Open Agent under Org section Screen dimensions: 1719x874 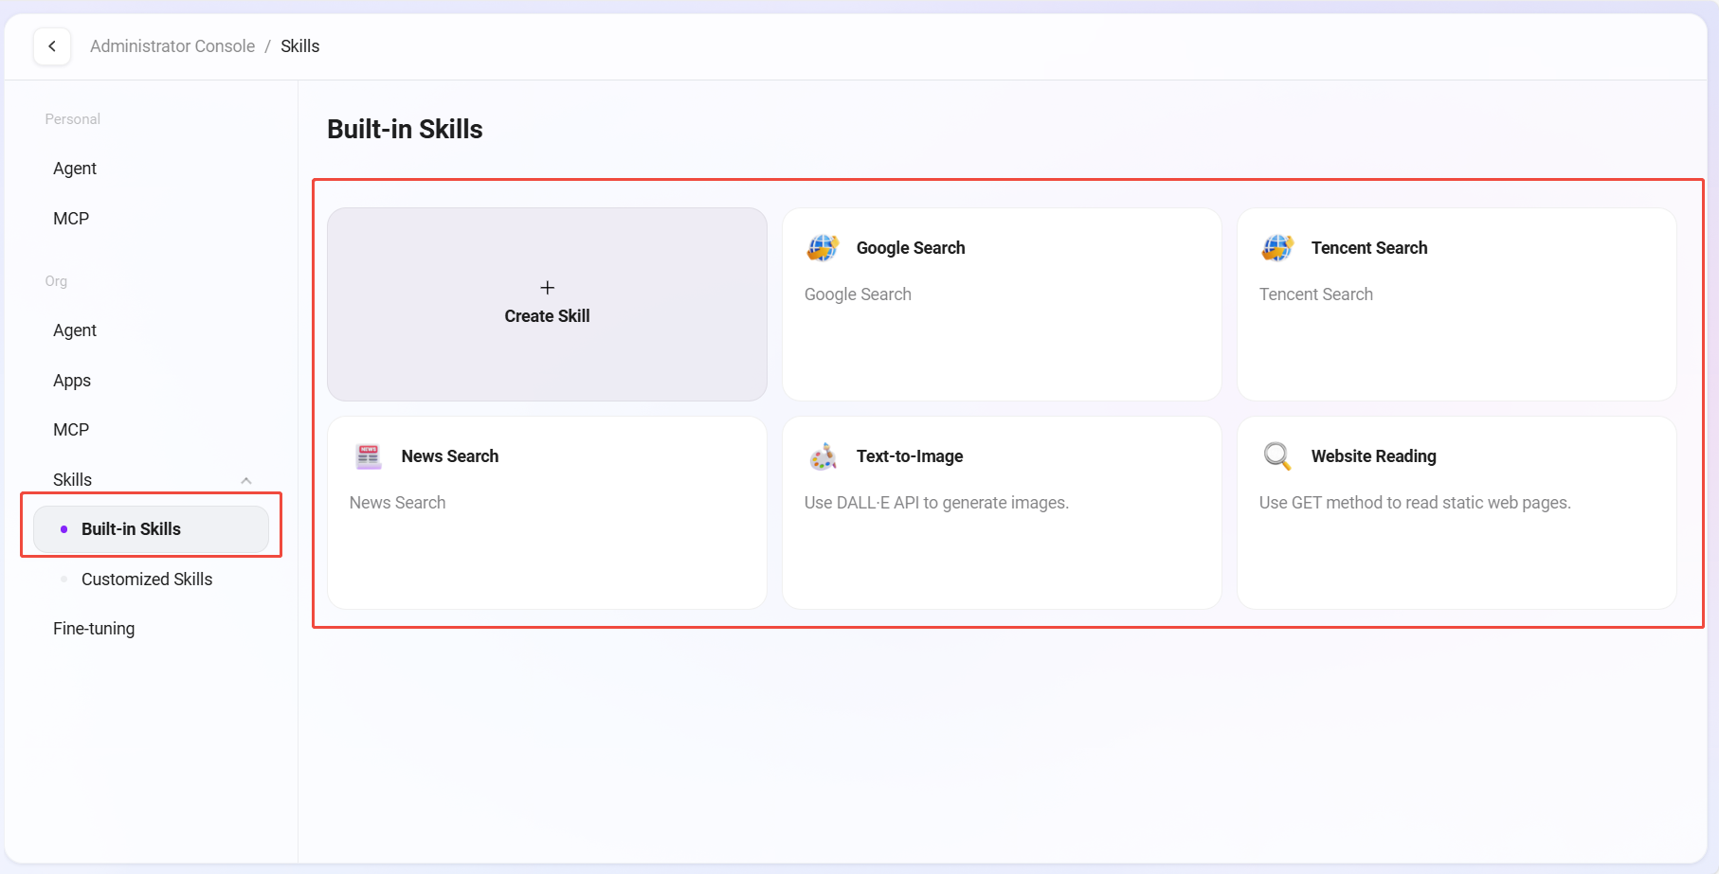(x=75, y=330)
